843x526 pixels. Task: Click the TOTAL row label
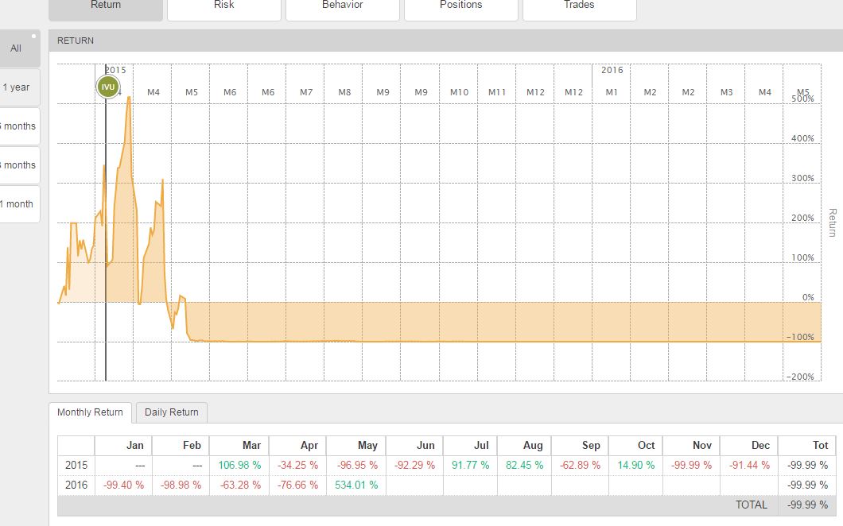(x=752, y=505)
